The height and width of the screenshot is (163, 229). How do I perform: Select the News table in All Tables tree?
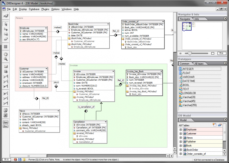click(x=189, y=138)
